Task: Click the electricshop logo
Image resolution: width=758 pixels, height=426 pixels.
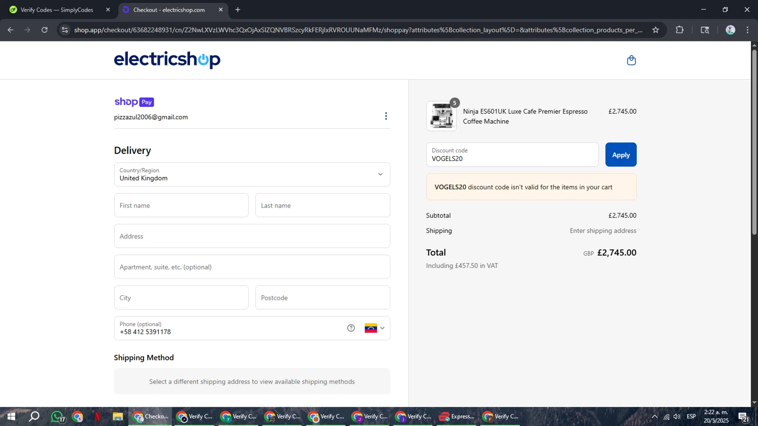Action: [167, 60]
